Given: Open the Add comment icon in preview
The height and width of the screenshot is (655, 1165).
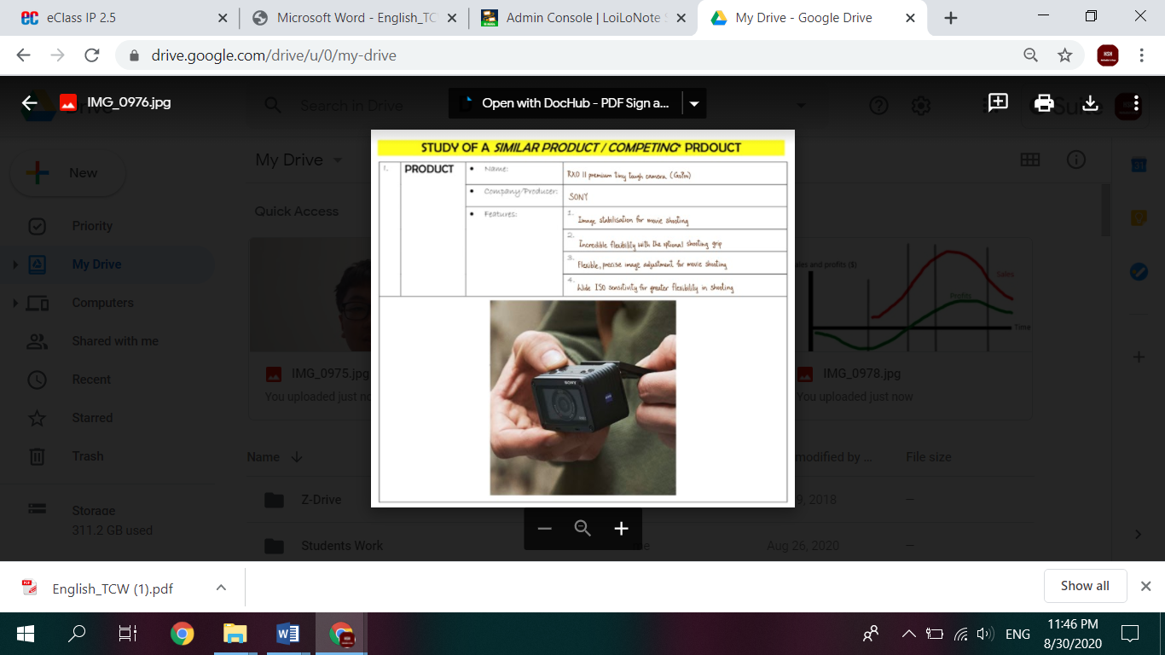Looking at the screenshot, I should click(x=998, y=103).
